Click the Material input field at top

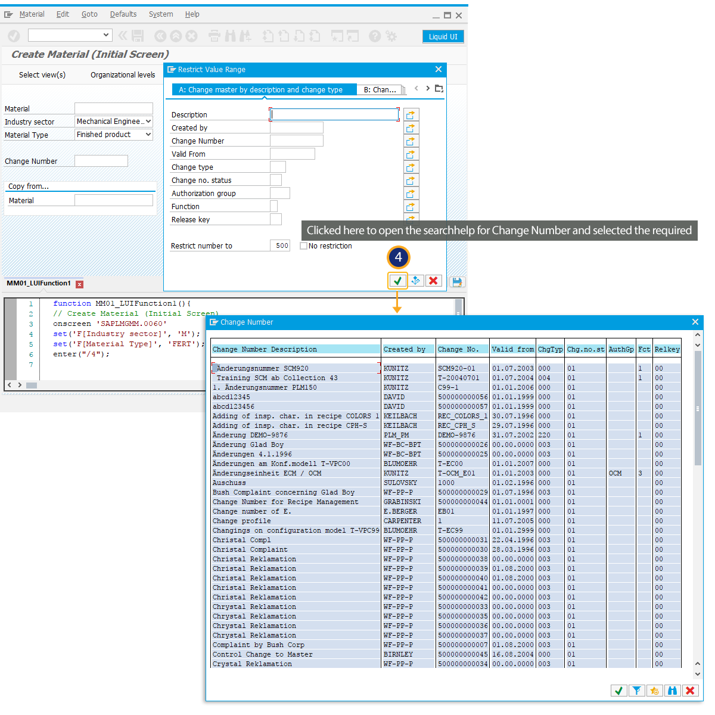click(114, 108)
